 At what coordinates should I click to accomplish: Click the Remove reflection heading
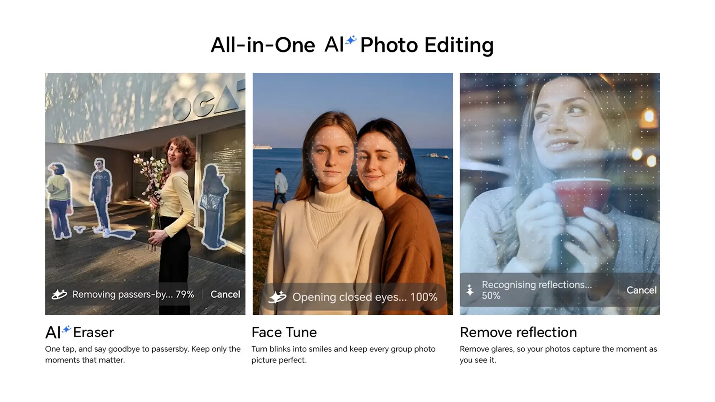(518, 332)
